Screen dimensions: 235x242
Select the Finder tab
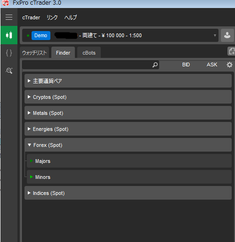pyautogui.click(x=63, y=53)
